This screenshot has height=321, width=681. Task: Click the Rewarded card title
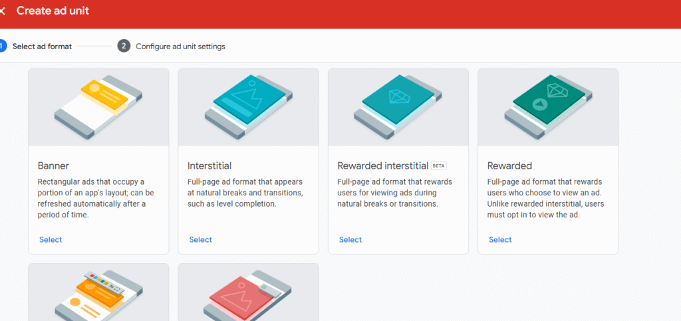pos(509,165)
